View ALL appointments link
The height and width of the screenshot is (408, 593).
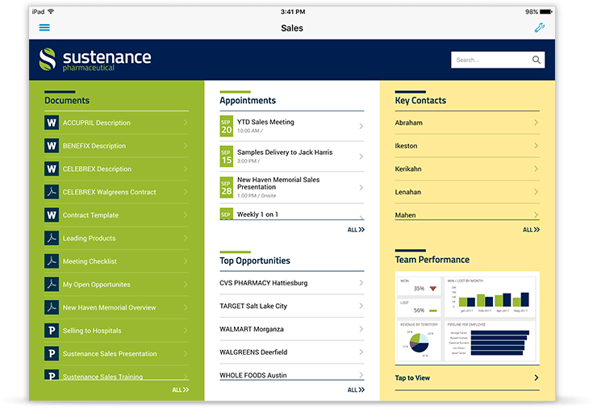pos(356,230)
